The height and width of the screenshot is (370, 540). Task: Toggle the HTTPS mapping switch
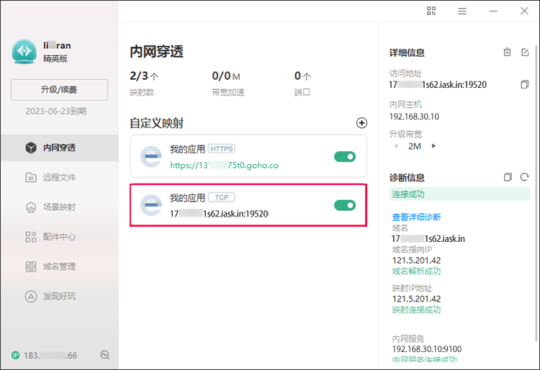click(345, 157)
